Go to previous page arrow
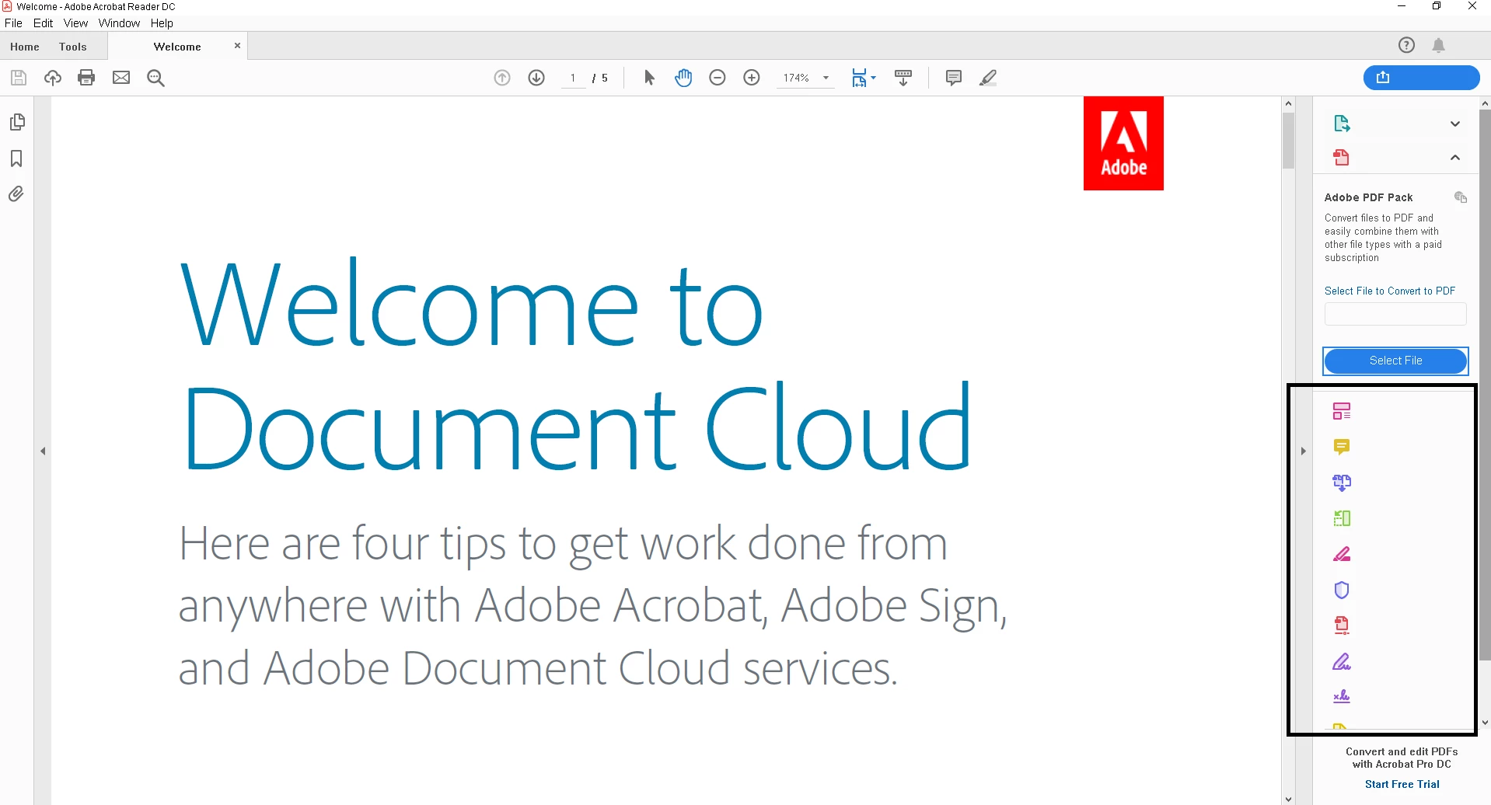 click(x=502, y=78)
